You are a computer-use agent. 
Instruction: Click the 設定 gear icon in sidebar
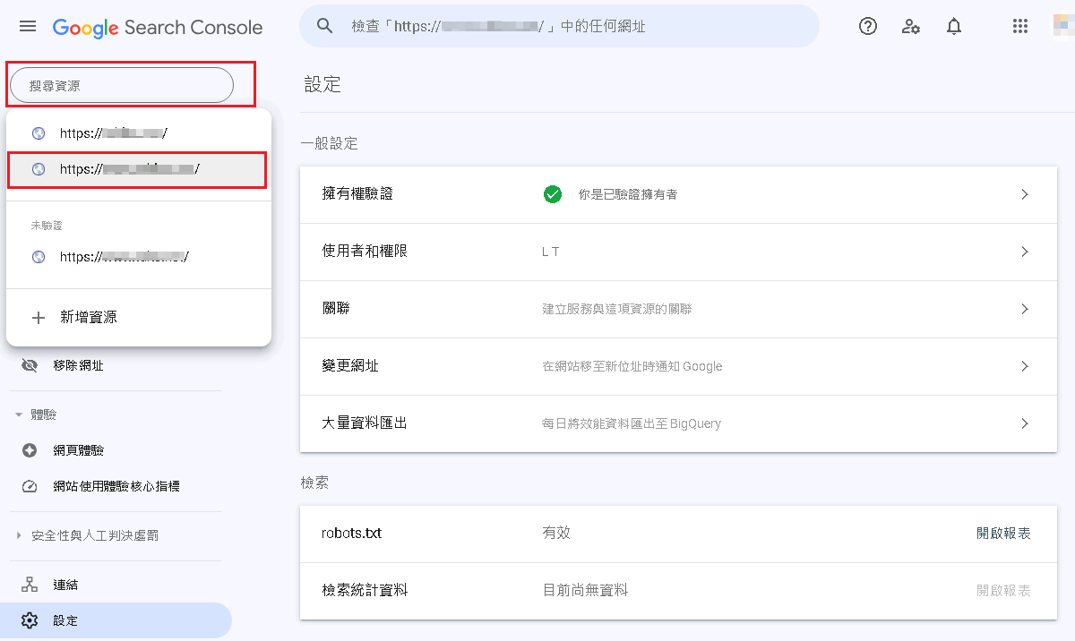click(x=30, y=620)
